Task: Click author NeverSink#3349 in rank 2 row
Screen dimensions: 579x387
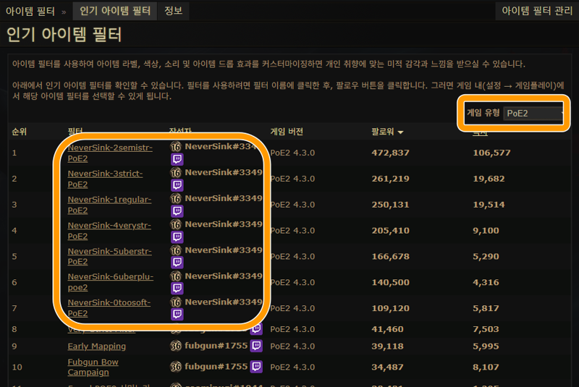Action: tap(224, 172)
